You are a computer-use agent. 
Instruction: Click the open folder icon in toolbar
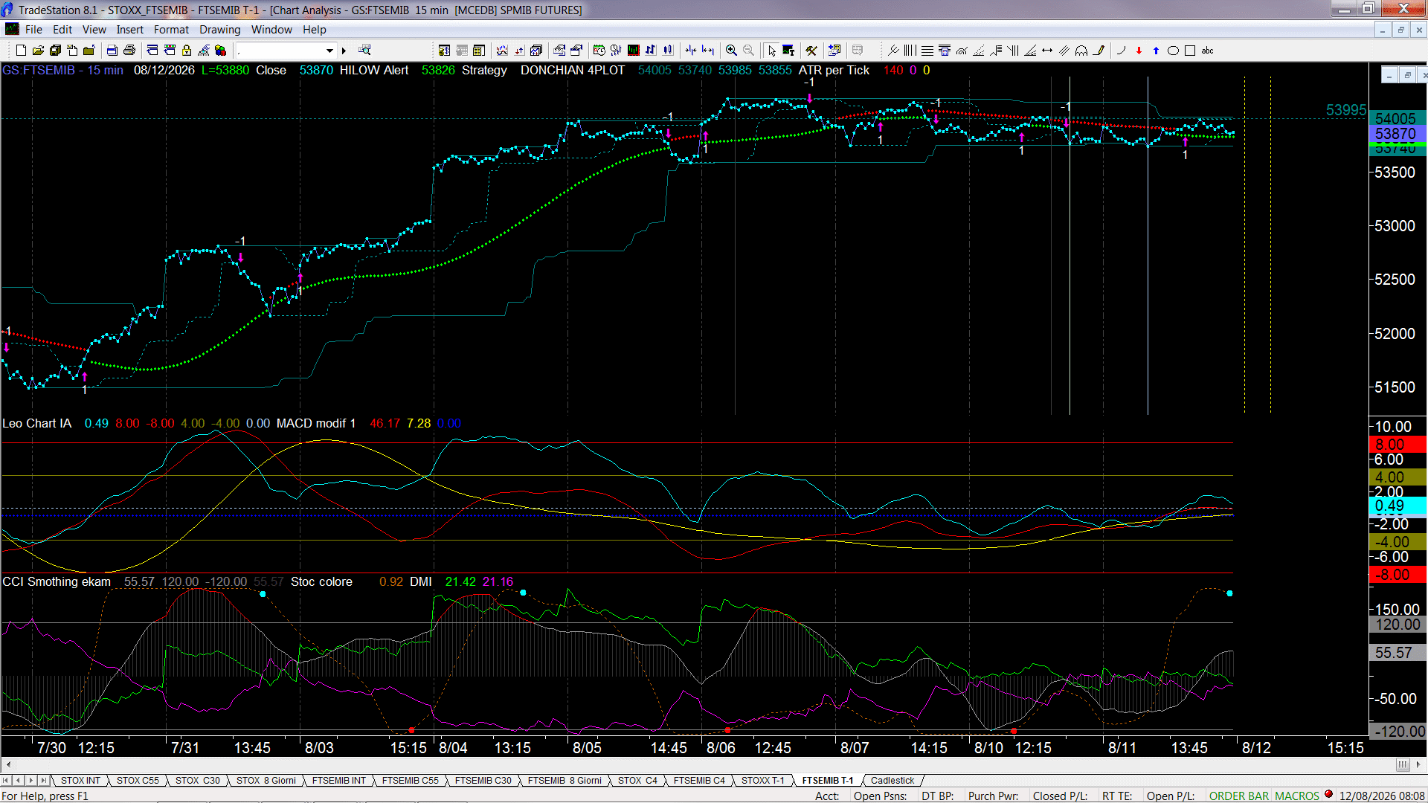[x=38, y=51]
